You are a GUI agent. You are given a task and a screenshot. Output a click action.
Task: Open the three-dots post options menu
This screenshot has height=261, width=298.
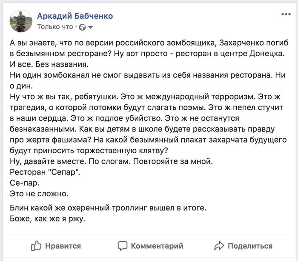coord(286,15)
